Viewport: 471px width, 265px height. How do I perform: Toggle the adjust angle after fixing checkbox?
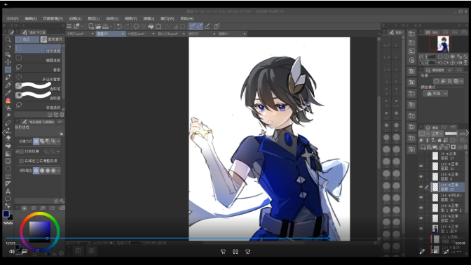click(21, 161)
